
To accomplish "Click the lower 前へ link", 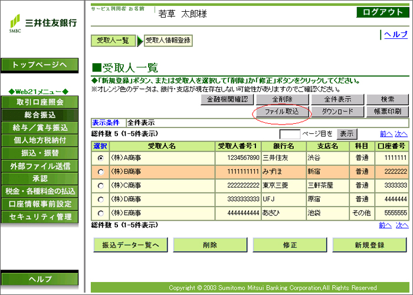I will click(385, 225).
